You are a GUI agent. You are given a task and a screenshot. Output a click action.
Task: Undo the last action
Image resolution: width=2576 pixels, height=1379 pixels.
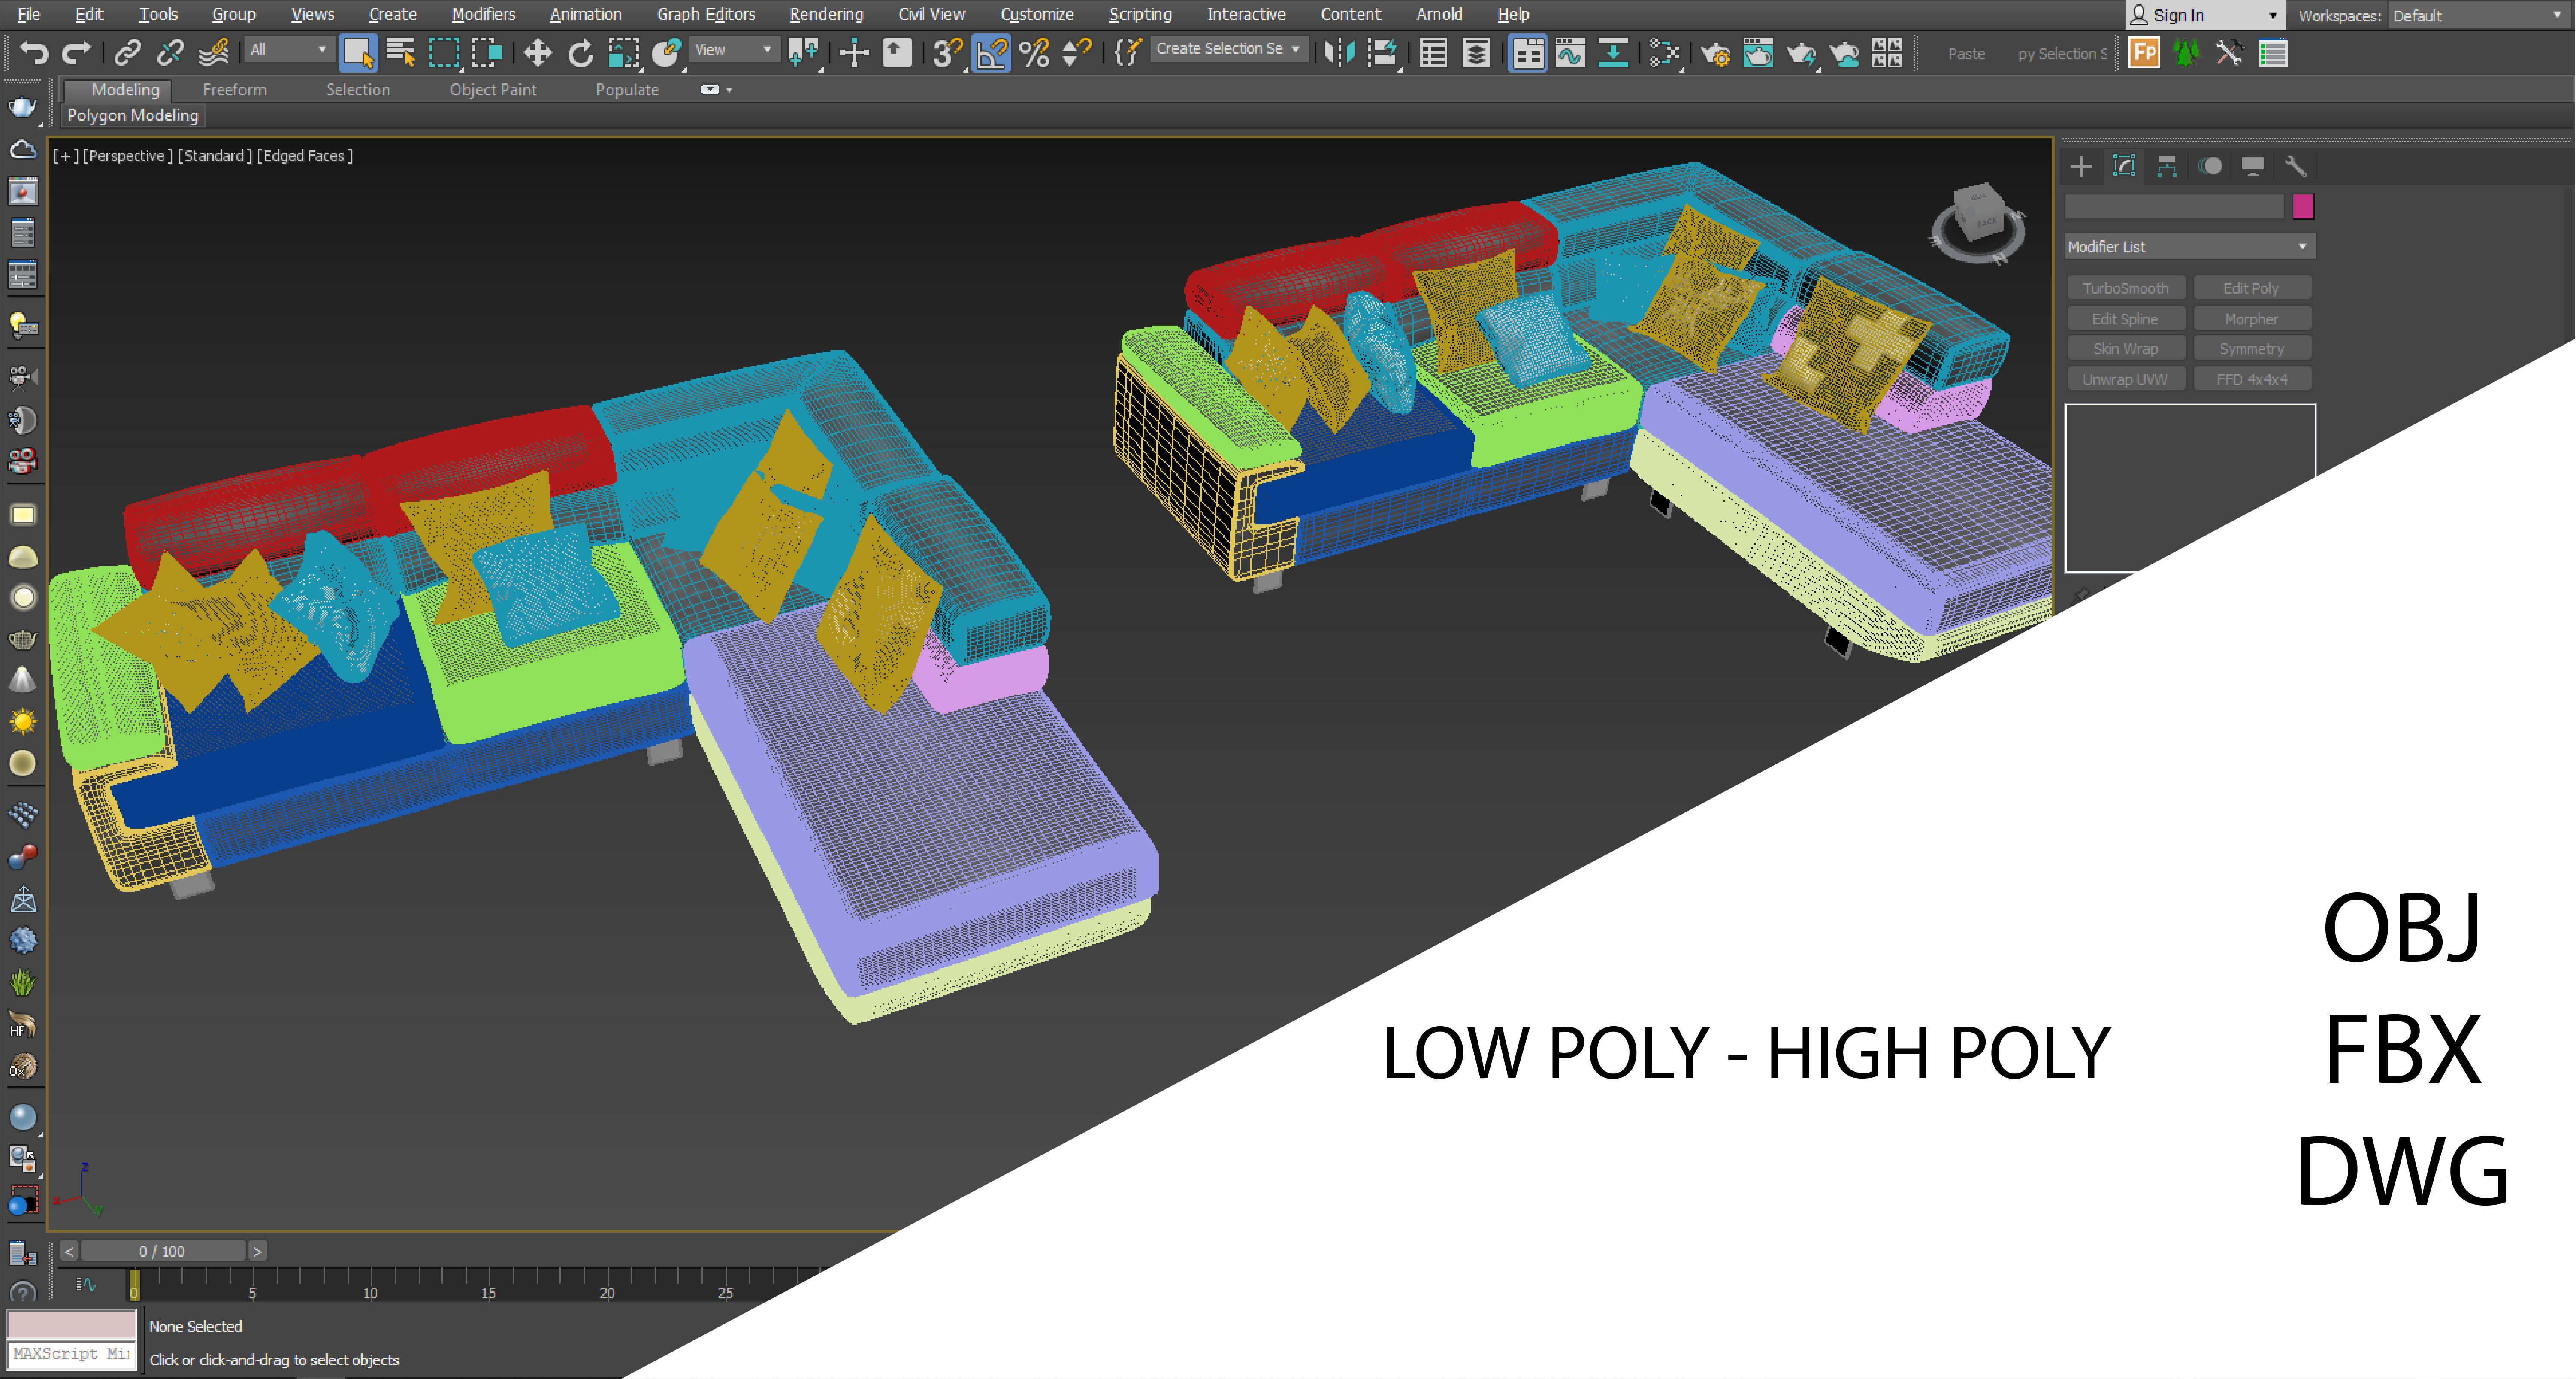pyautogui.click(x=34, y=52)
